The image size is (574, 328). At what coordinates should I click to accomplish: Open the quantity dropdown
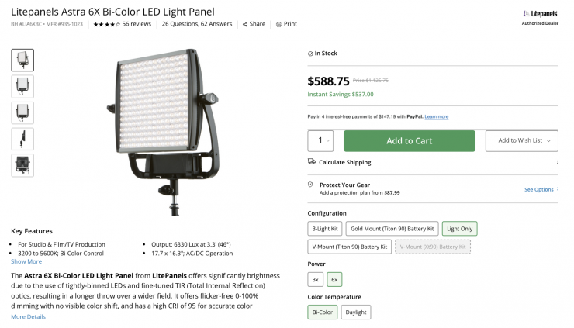[x=320, y=141]
